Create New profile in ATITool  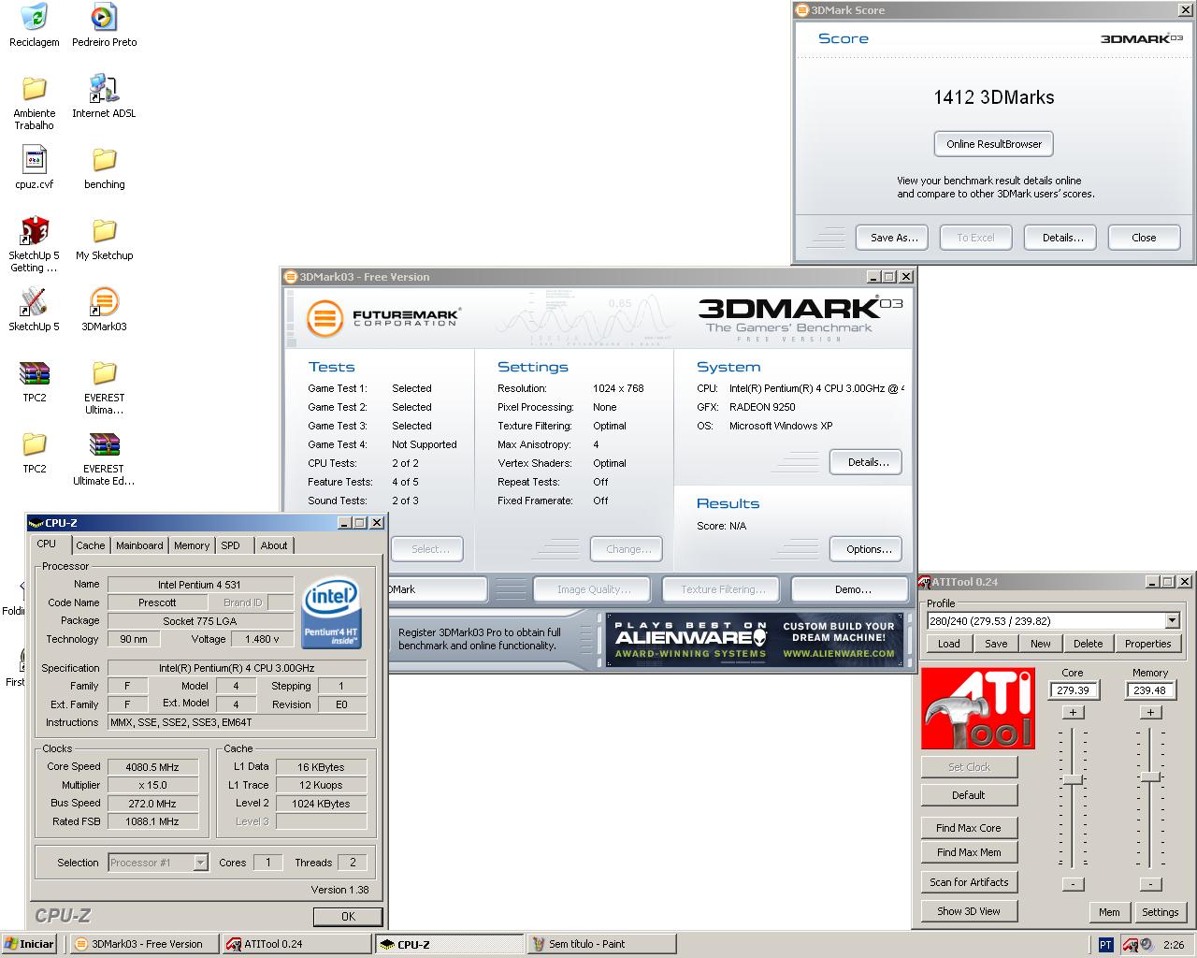tap(1041, 644)
